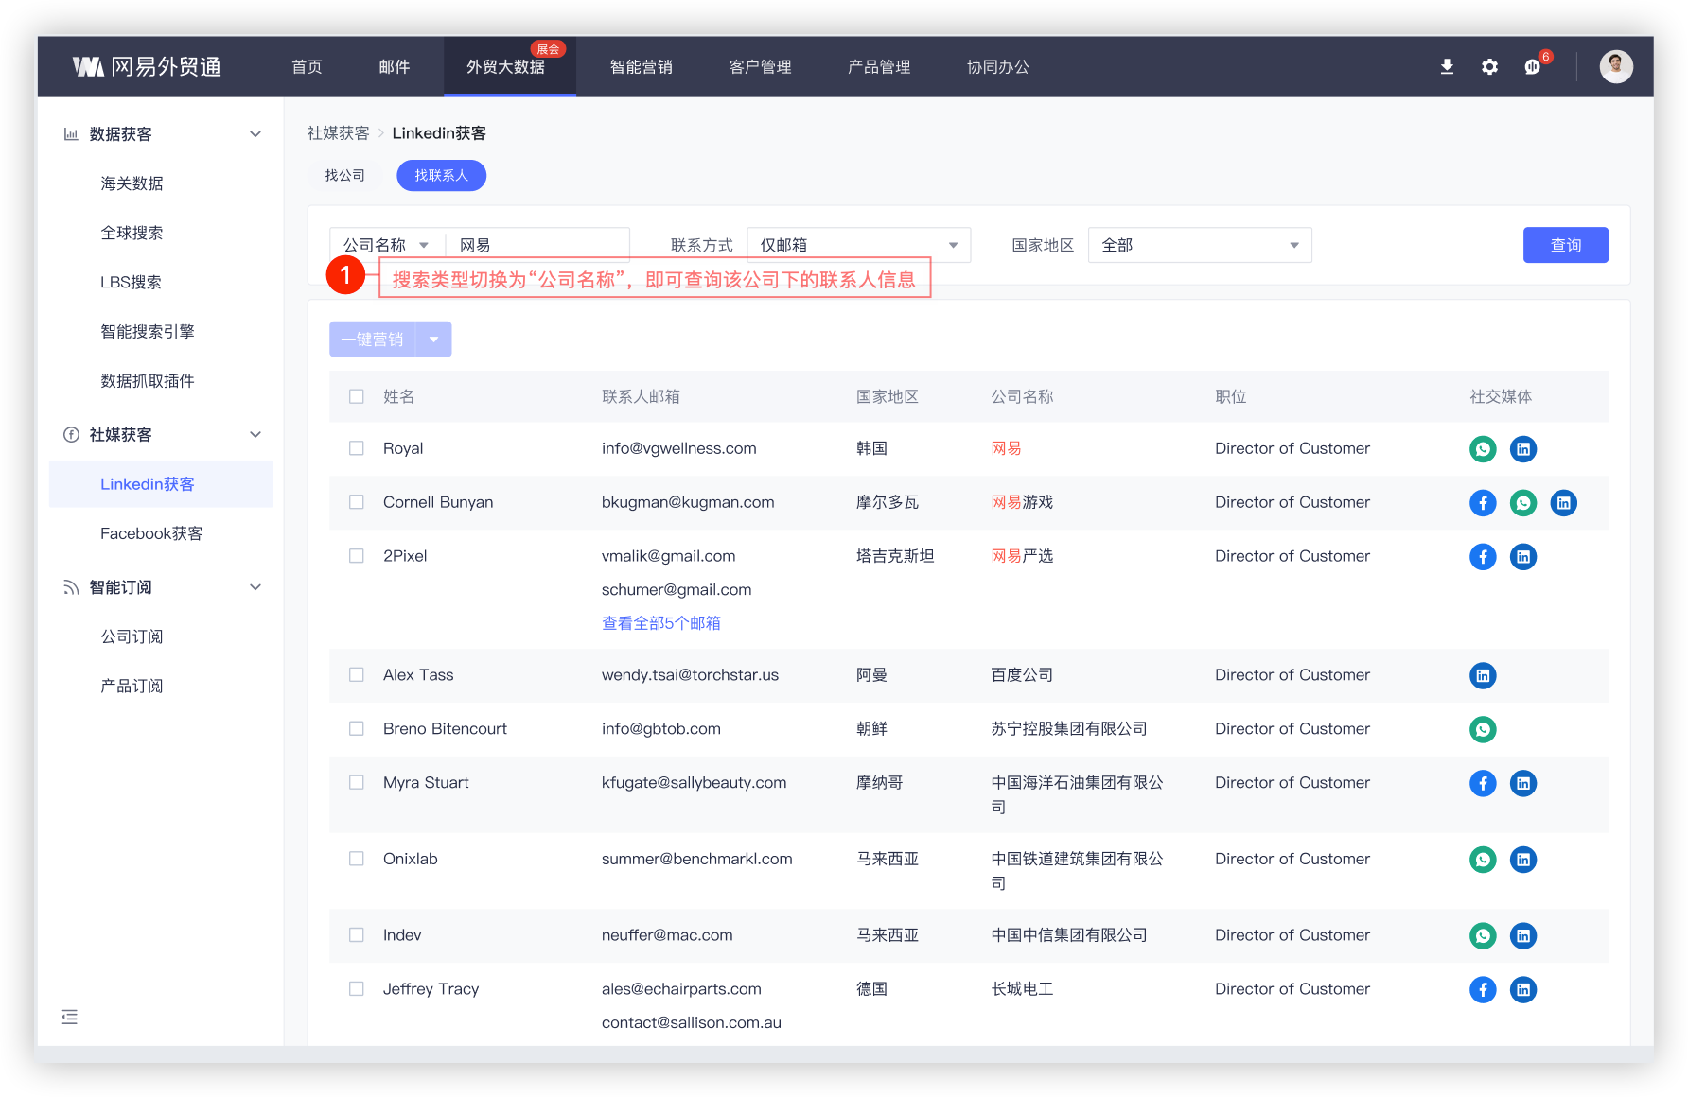
Task: Open 邮件 in top navigation
Action: click(x=395, y=67)
